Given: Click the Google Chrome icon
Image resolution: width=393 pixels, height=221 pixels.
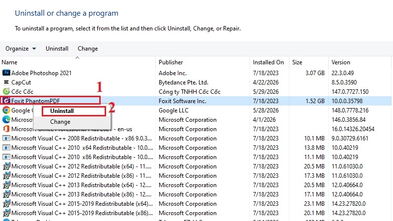Looking at the screenshot, I should 6,110.
